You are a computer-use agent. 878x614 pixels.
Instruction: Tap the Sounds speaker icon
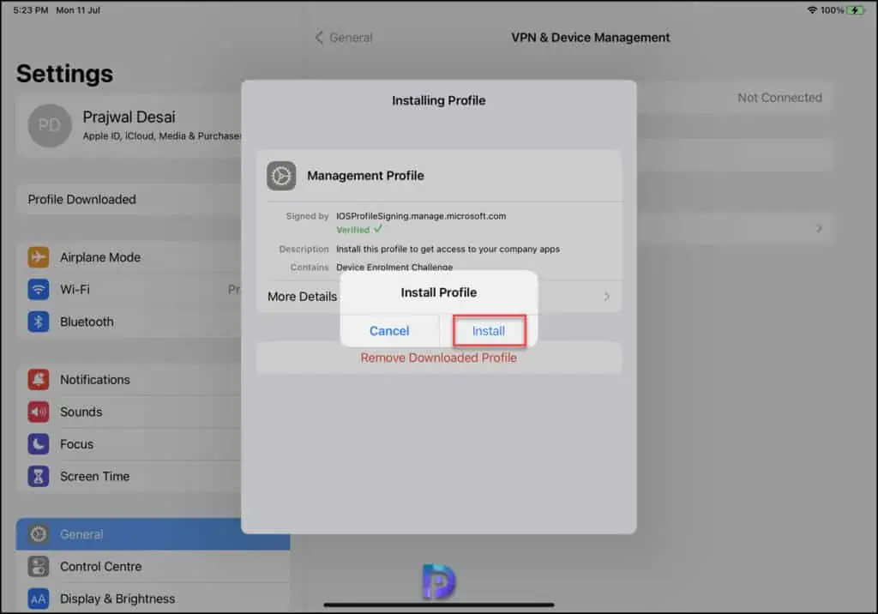tap(38, 412)
